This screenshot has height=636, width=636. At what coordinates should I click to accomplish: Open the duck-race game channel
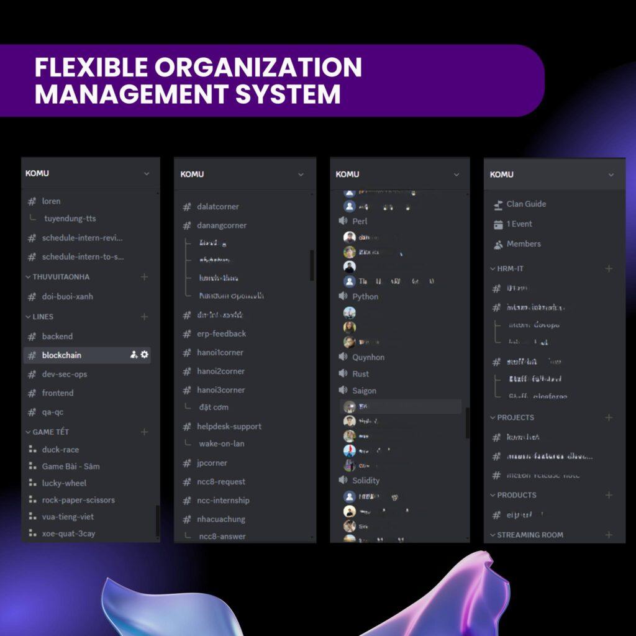pyautogui.click(x=60, y=450)
